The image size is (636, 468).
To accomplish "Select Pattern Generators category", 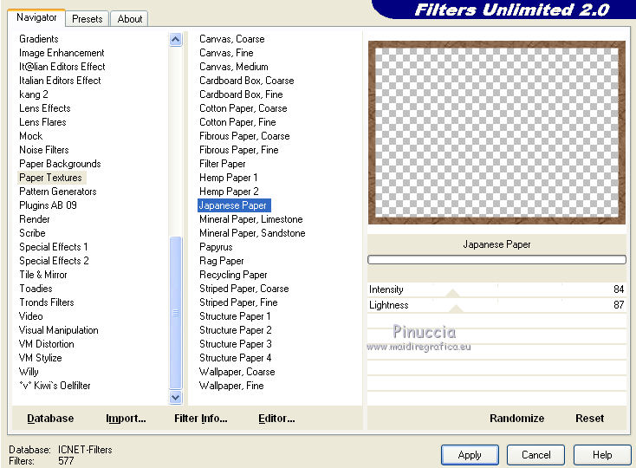I will tap(58, 192).
